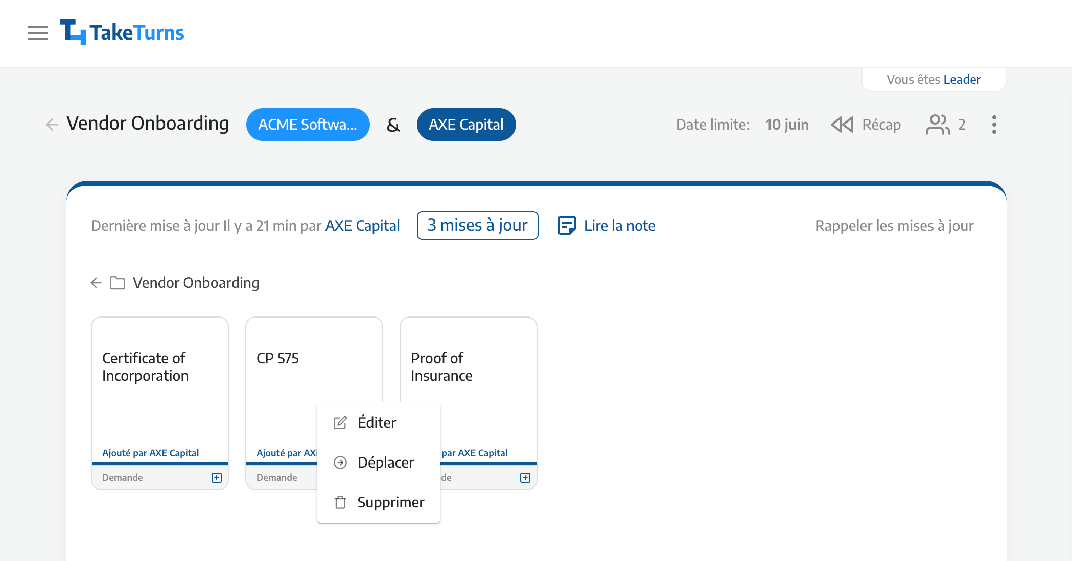Open the hamburger navigation menu
1072x561 pixels.
(x=38, y=33)
